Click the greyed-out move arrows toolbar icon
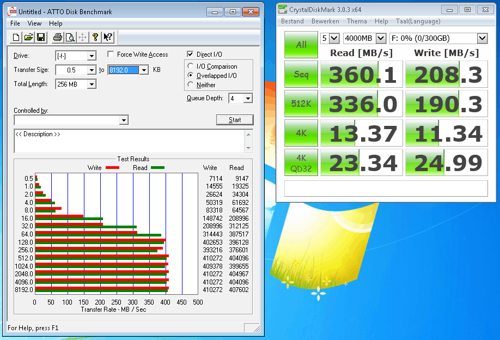Image resolution: width=500 pixels, height=340 pixels. (x=82, y=37)
